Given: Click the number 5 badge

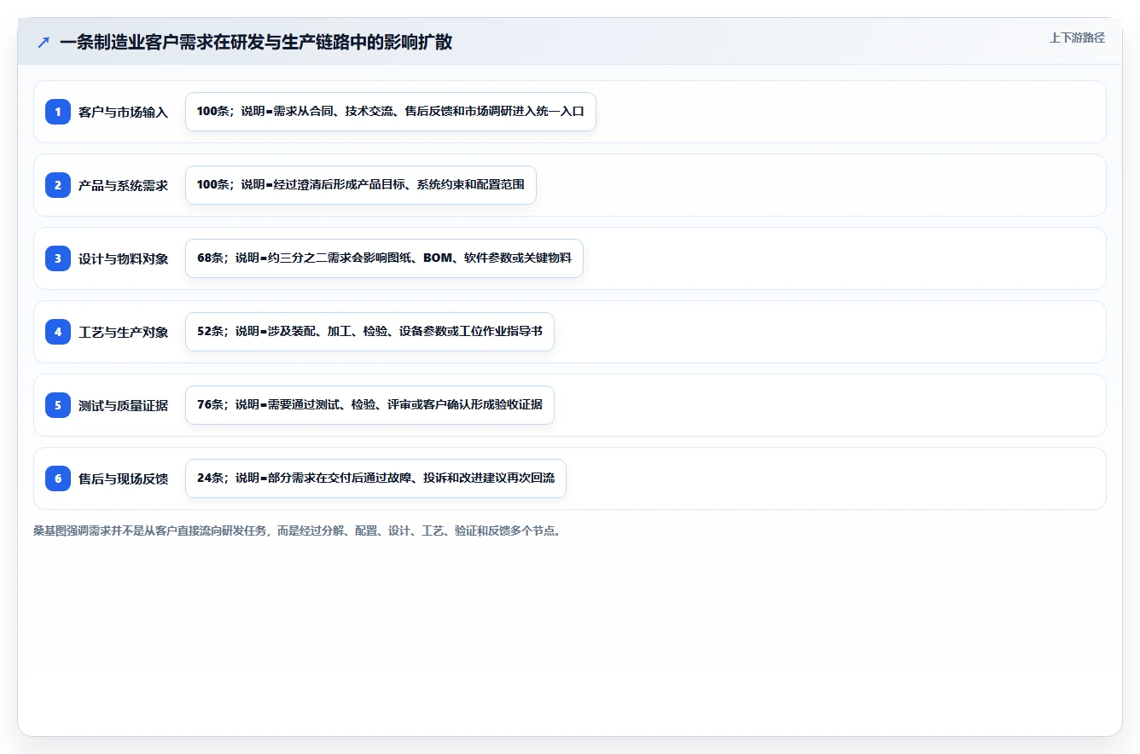Looking at the screenshot, I should pyautogui.click(x=58, y=405).
